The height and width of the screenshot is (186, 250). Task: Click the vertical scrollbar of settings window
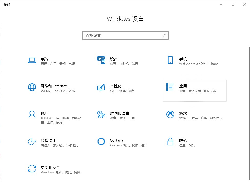point(249,113)
